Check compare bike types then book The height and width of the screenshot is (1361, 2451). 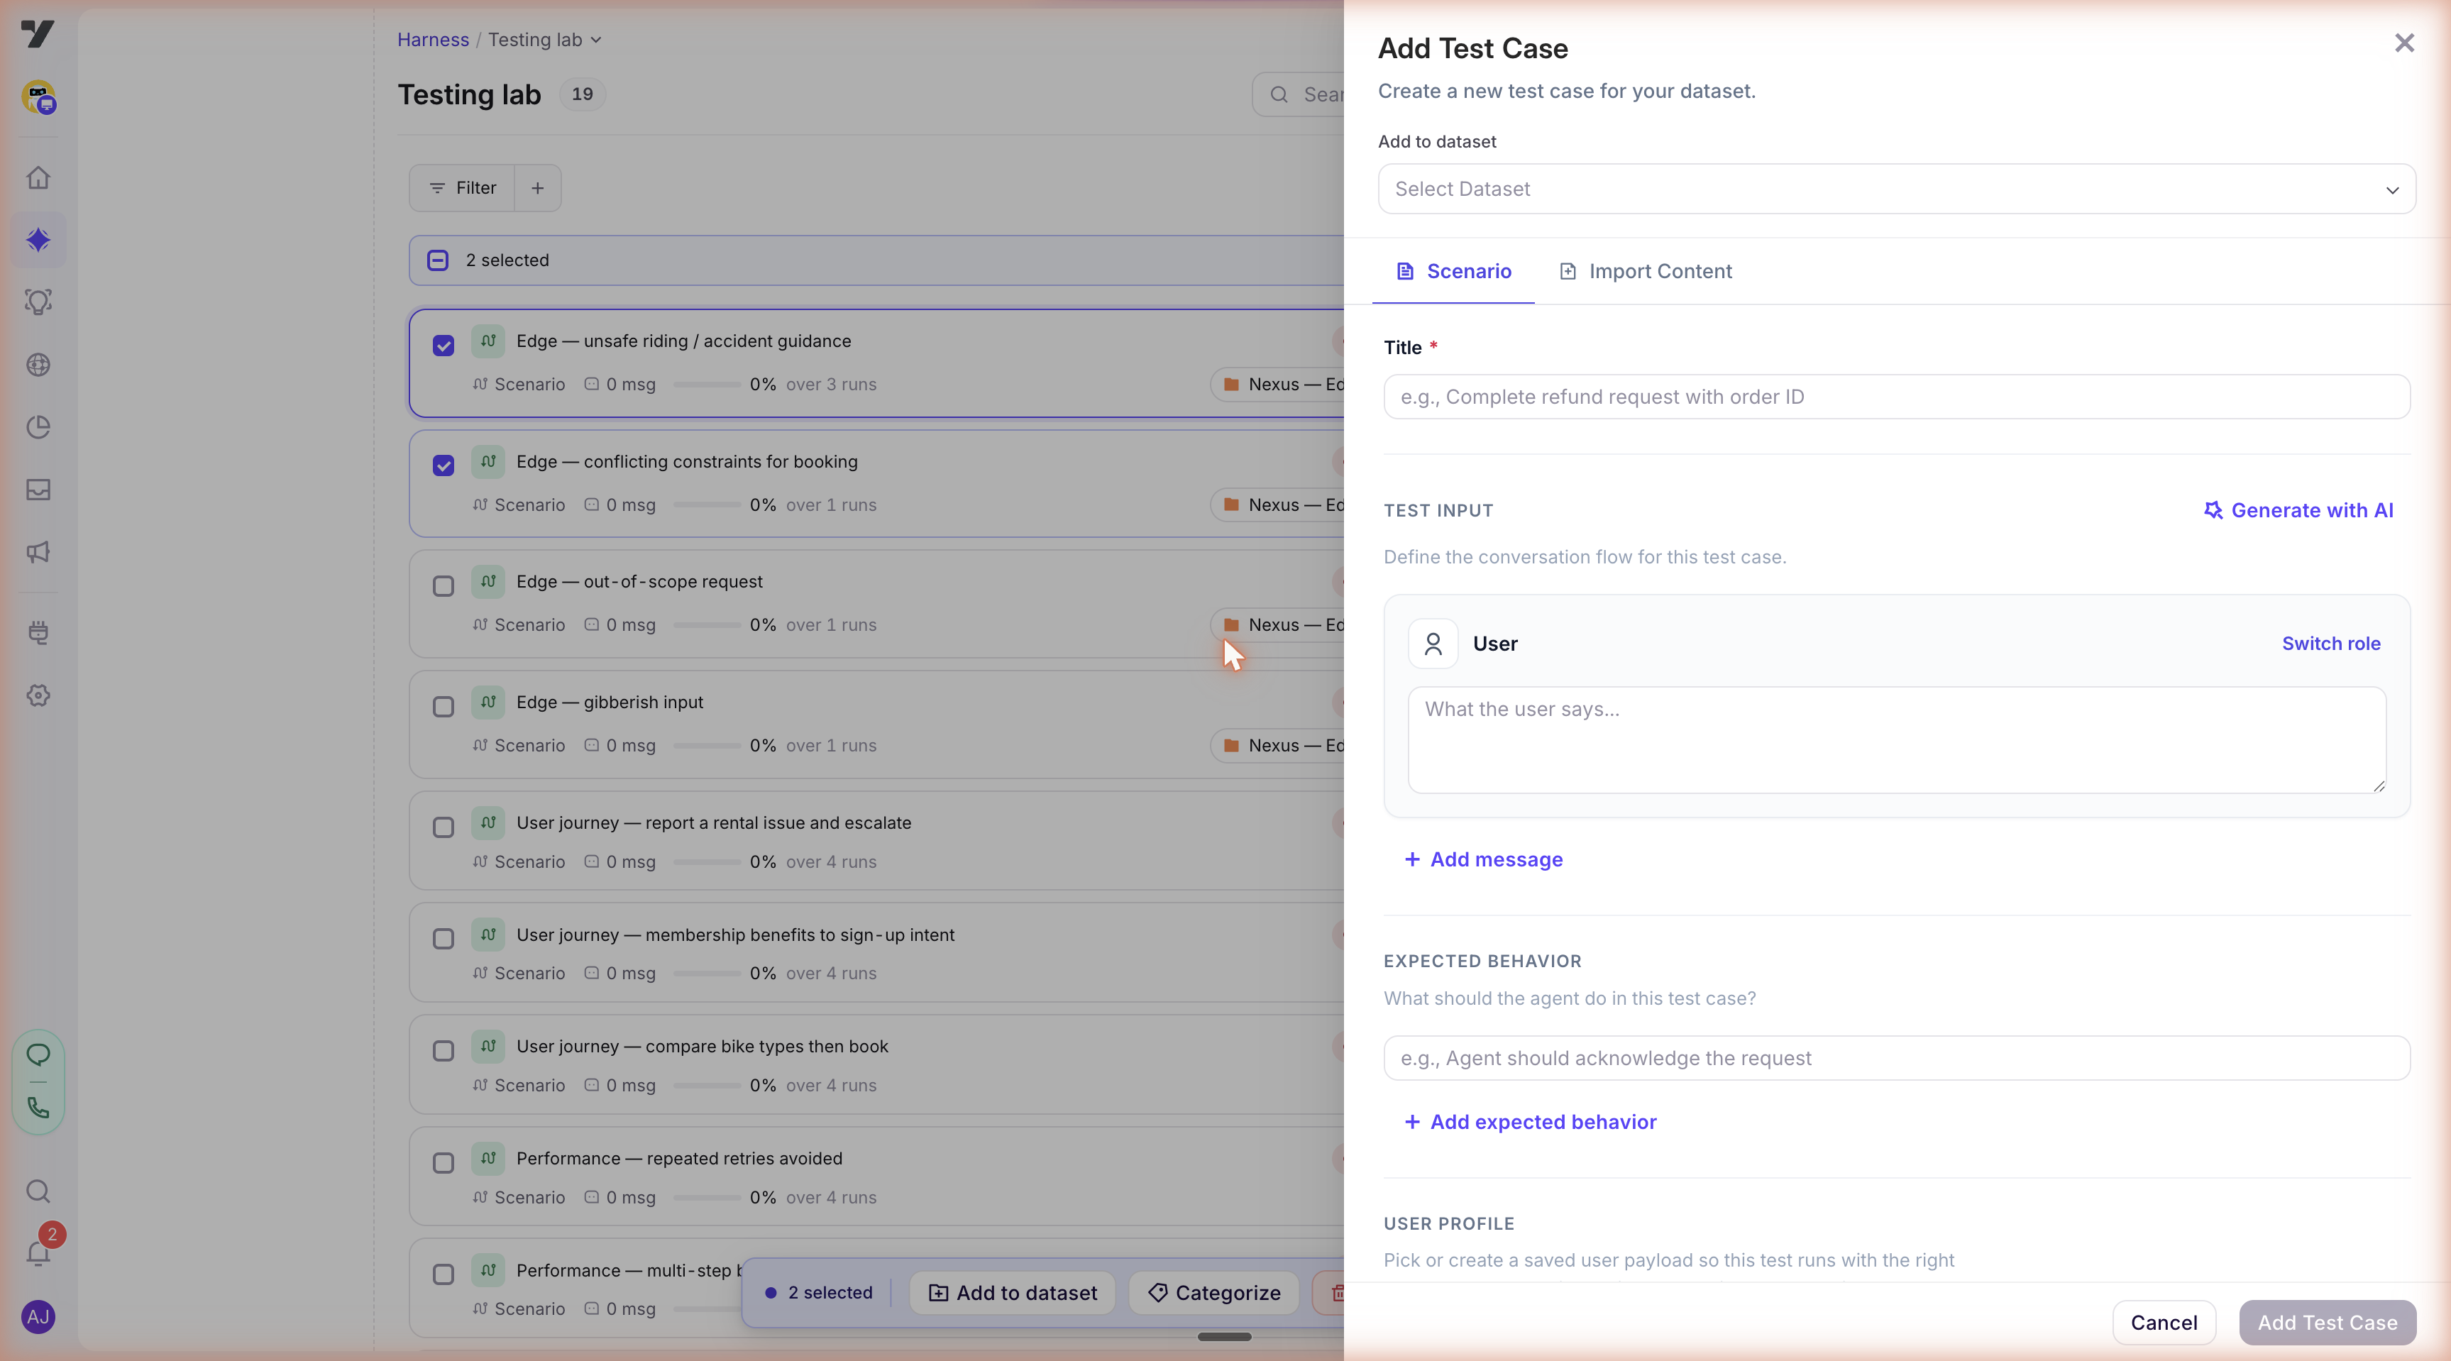point(444,1052)
